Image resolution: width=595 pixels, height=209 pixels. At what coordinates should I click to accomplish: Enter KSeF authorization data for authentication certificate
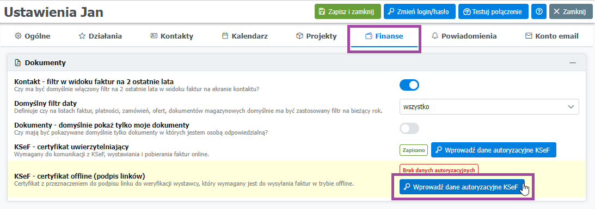click(x=493, y=150)
